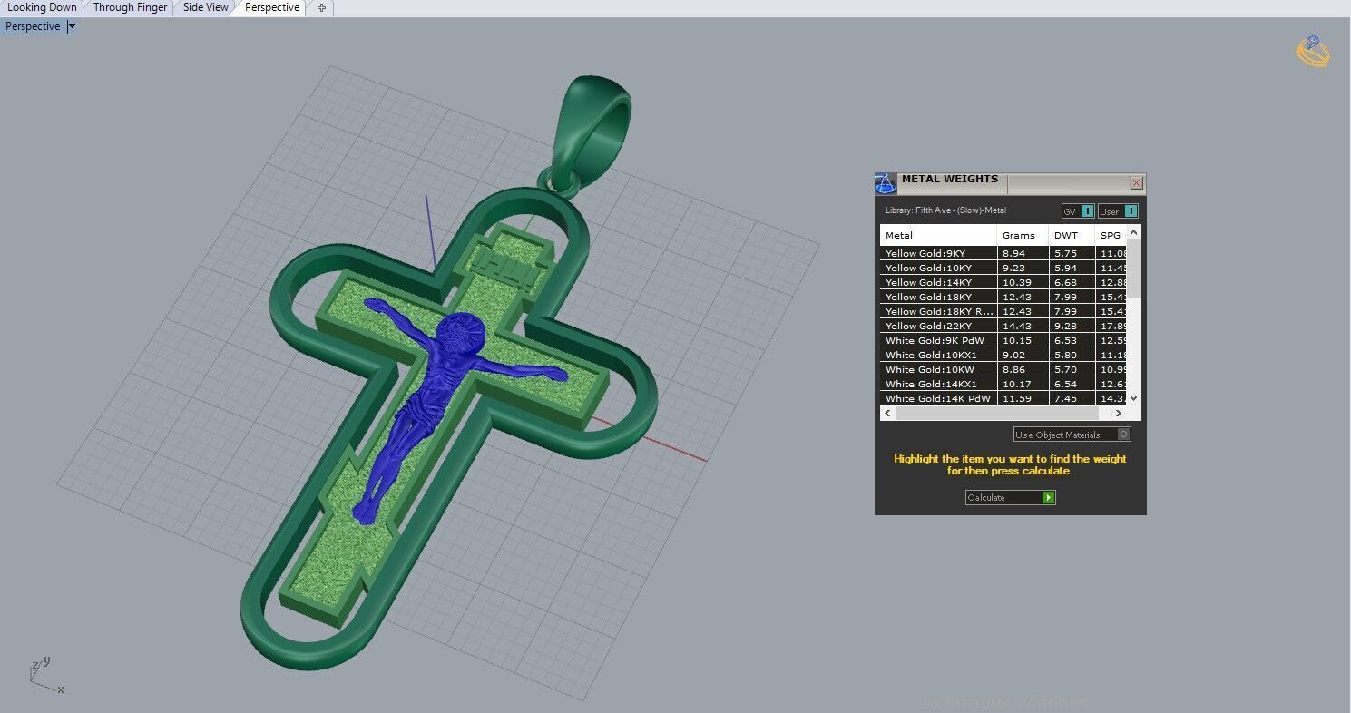Sort by the DWT column header
This screenshot has height=713, width=1351.
(x=1072, y=235)
